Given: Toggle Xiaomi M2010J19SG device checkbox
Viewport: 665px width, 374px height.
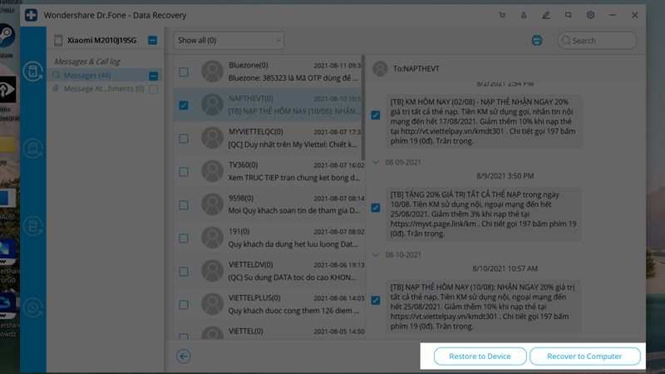Looking at the screenshot, I should [x=153, y=40].
